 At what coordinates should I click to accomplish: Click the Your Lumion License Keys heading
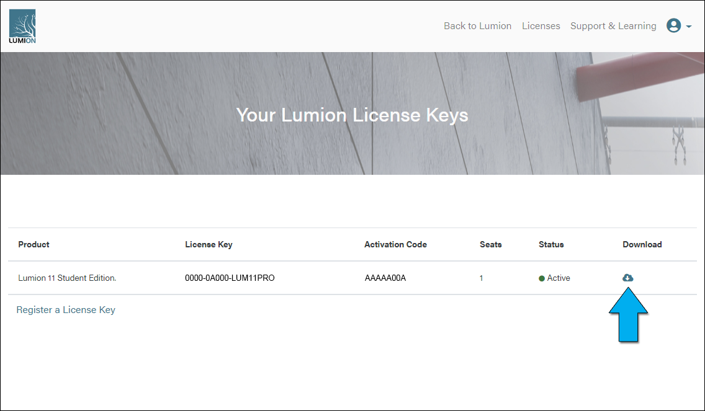point(352,115)
